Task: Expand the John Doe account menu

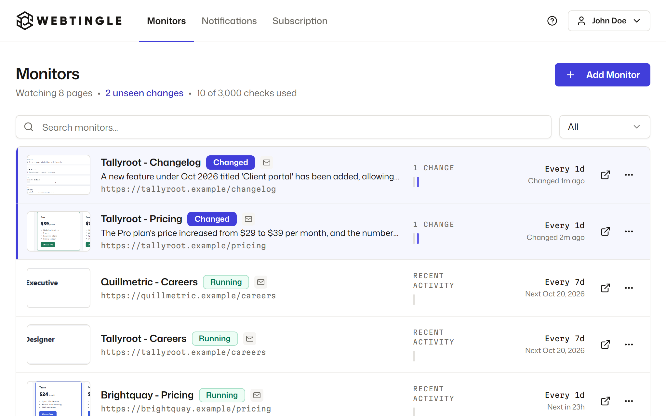Action: click(x=609, y=21)
